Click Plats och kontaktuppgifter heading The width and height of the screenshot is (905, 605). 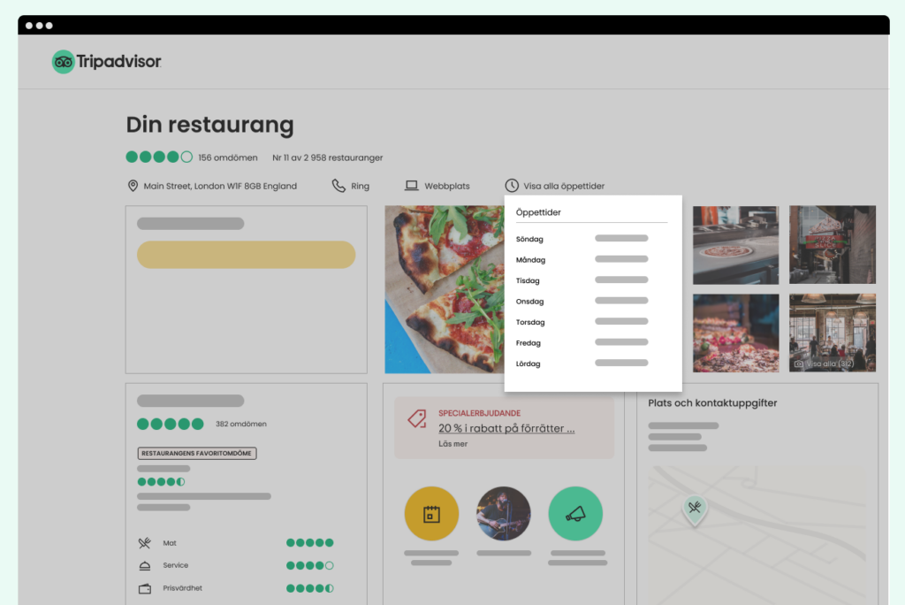712,402
